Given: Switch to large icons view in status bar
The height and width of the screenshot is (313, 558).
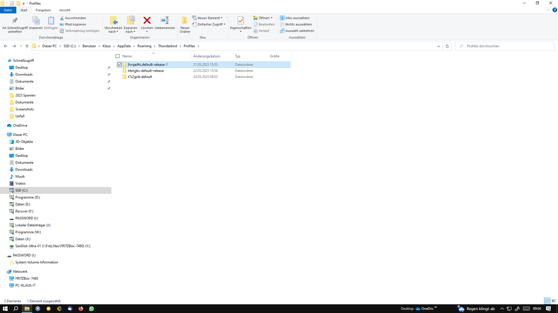Looking at the screenshot, I should [x=554, y=301].
